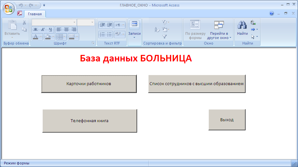The height and width of the screenshot is (167, 298).
Task: Open the font name combo box
Action: click(54, 22)
